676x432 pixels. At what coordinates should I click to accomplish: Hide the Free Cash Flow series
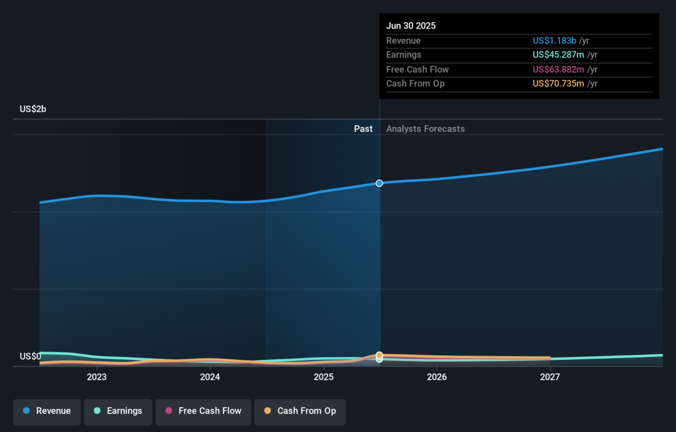(x=203, y=411)
